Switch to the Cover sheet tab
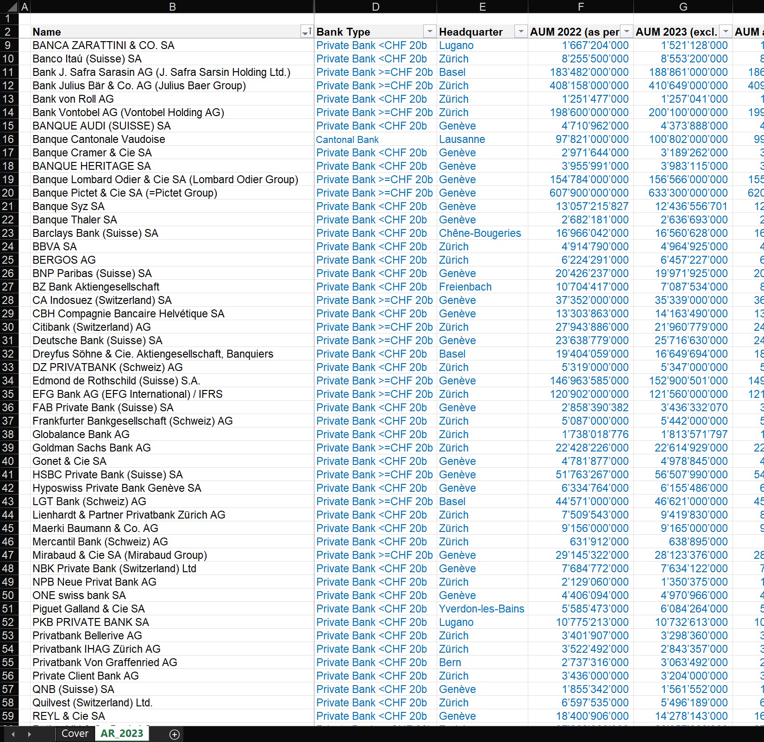 tap(75, 734)
